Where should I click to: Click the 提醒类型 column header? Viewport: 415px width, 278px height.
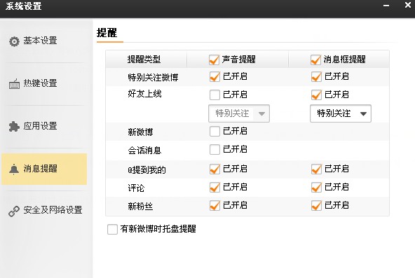click(144, 60)
